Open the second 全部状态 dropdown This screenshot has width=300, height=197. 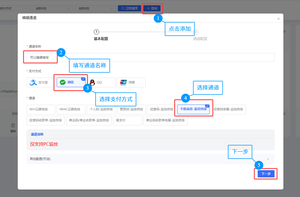click(x=95, y=8)
